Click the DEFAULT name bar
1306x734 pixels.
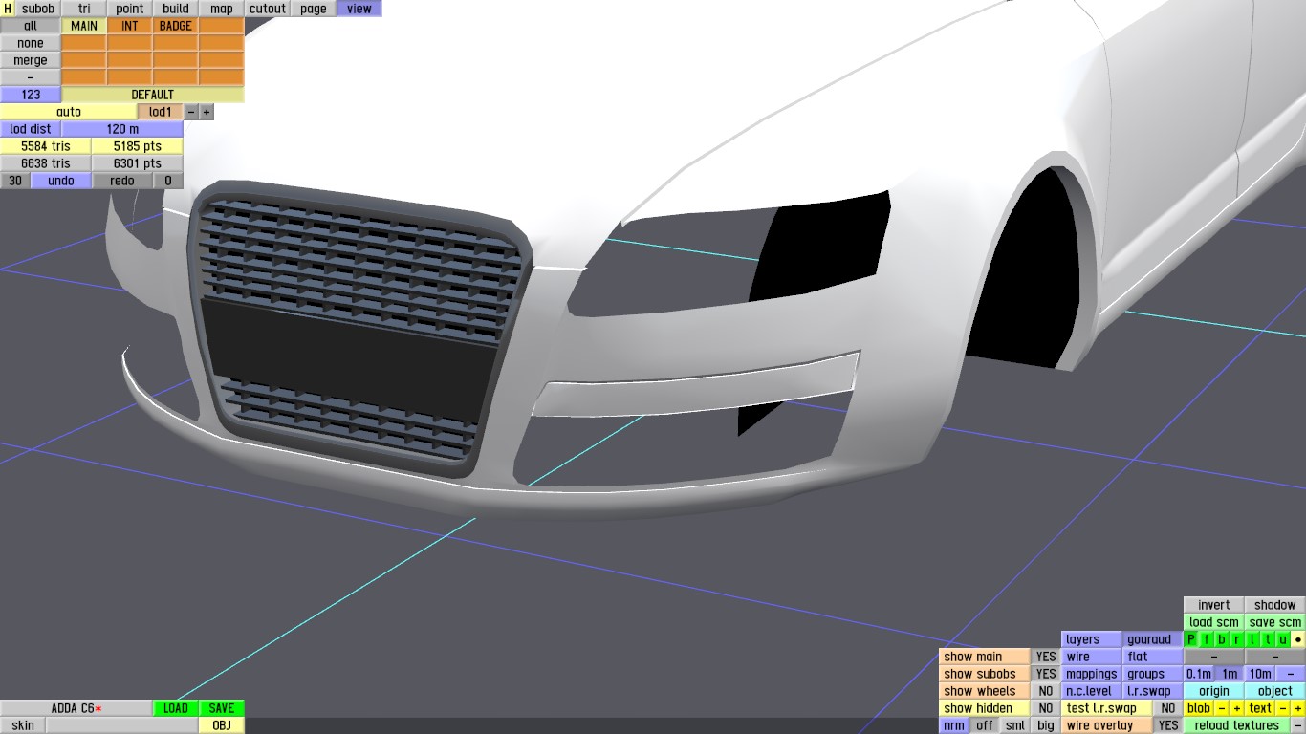point(153,95)
